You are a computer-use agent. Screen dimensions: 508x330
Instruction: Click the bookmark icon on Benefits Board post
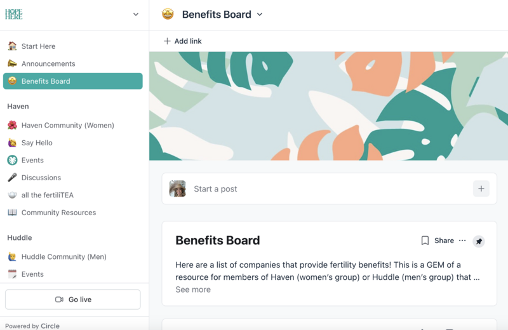click(425, 241)
